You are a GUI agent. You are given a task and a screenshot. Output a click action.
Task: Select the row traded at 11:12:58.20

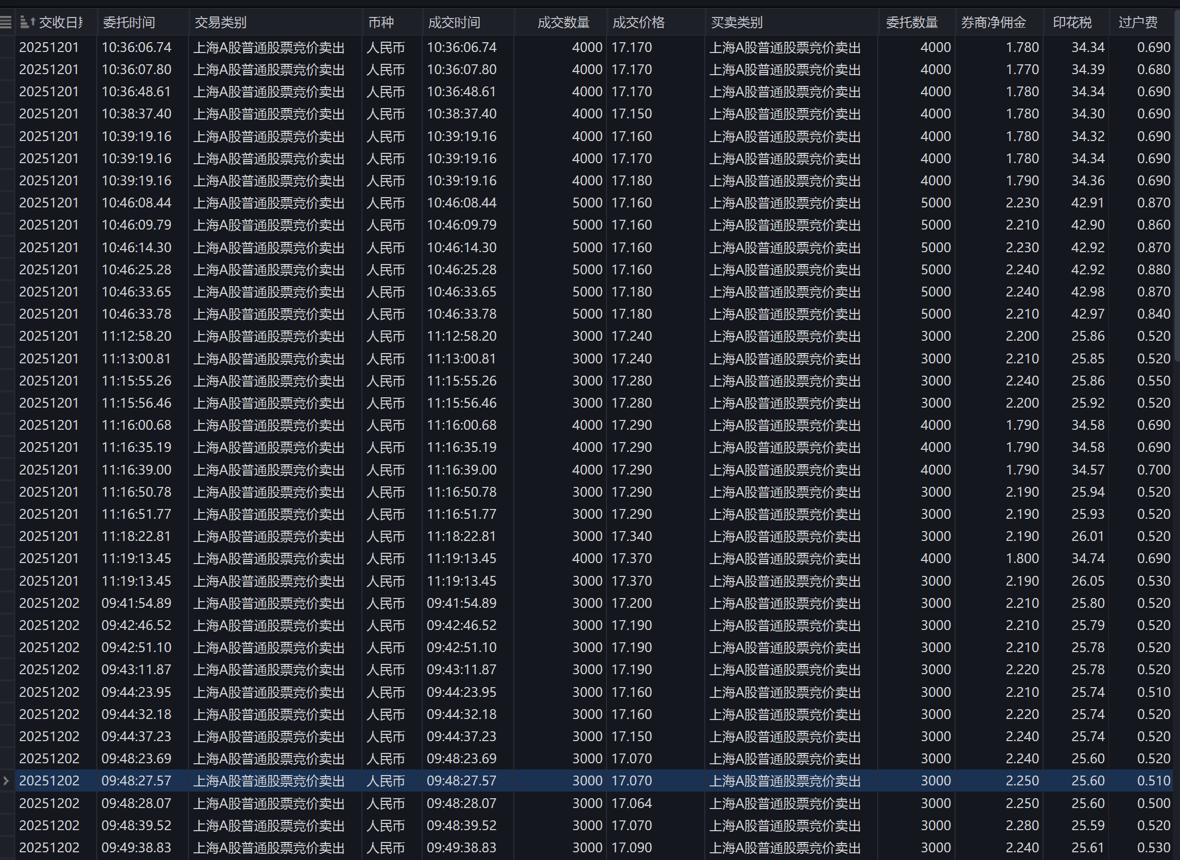[x=461, y=336]
